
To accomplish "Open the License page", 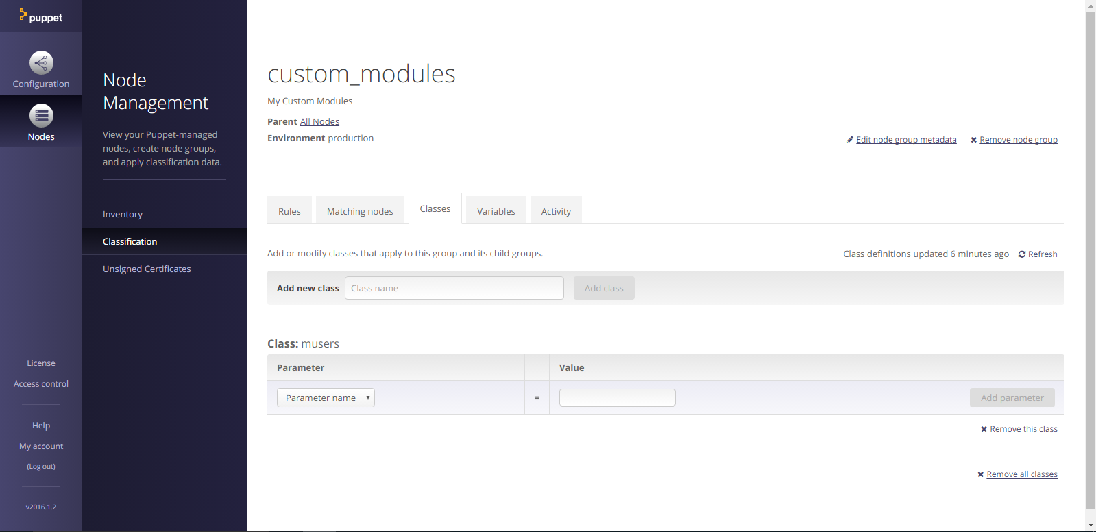I will pyautogui.click(x=41, y=363).
